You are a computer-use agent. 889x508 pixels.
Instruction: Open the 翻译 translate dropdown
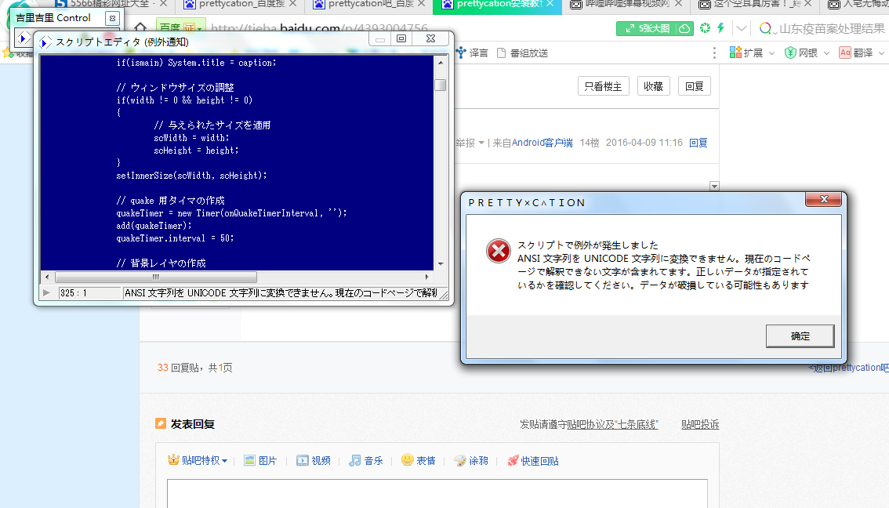862,53
